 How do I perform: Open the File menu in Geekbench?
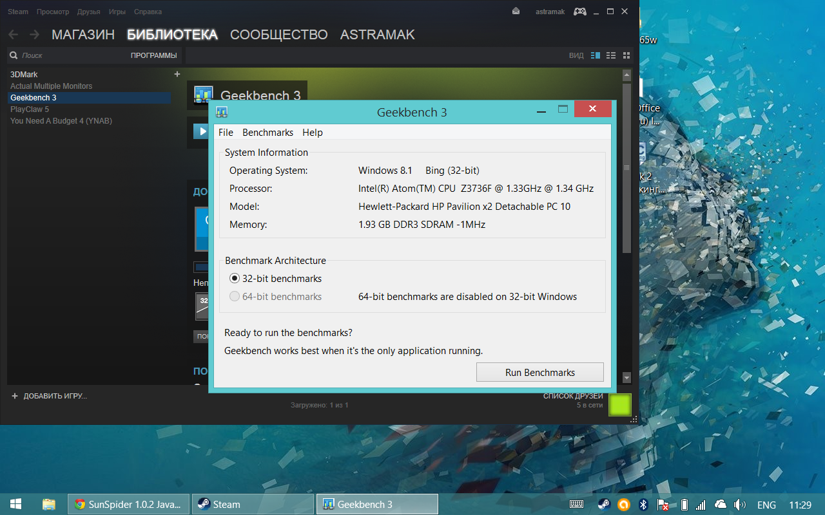pyautogui.click(x=226, y=133)
